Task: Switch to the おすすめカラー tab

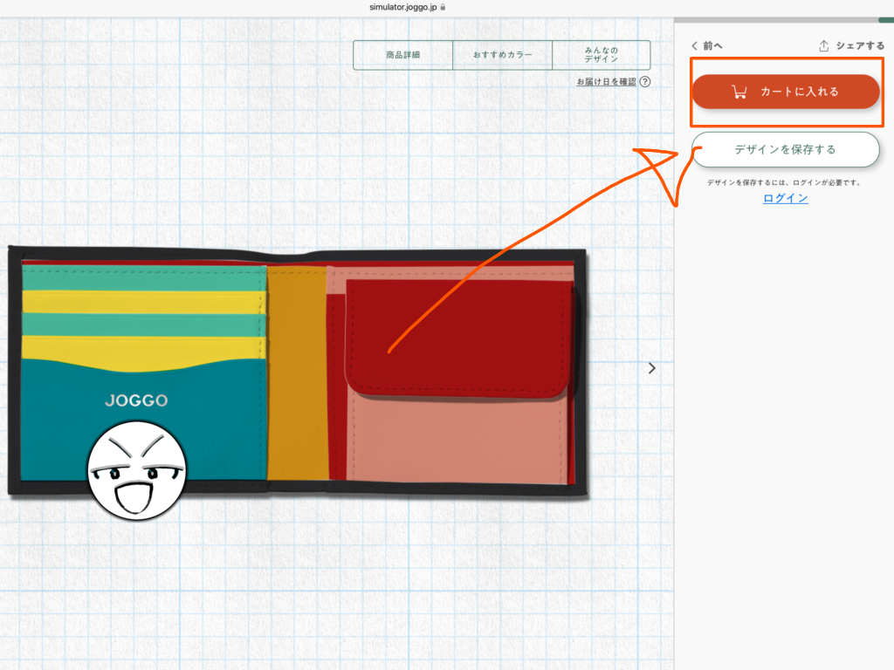Action: (x=502, y=55)
